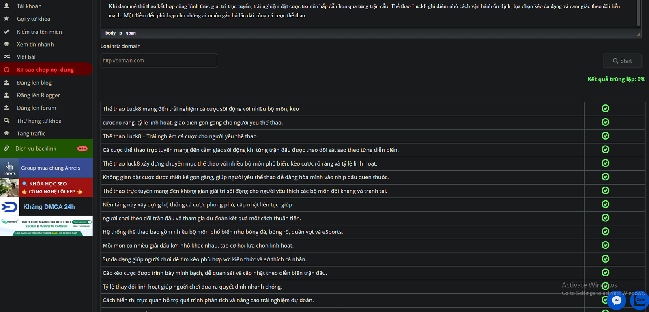Click the eye icon beside Xem tin nhanh

point(6,44)
